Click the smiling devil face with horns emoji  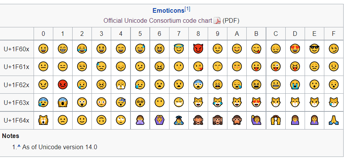pyautogui.click(x=198, y=49)
